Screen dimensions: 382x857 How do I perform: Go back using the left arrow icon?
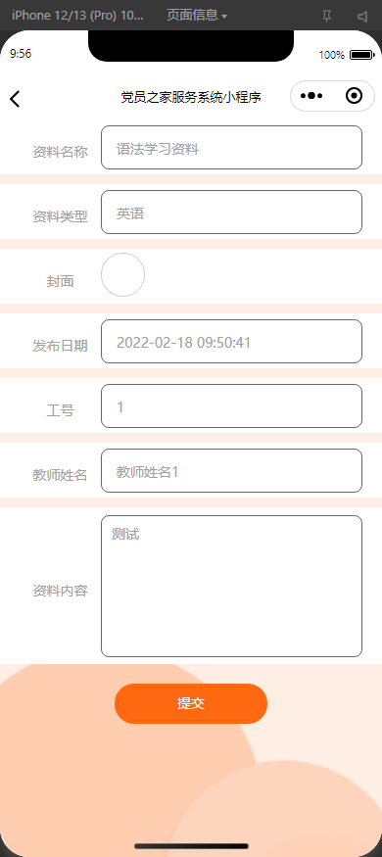pos(15,99)
